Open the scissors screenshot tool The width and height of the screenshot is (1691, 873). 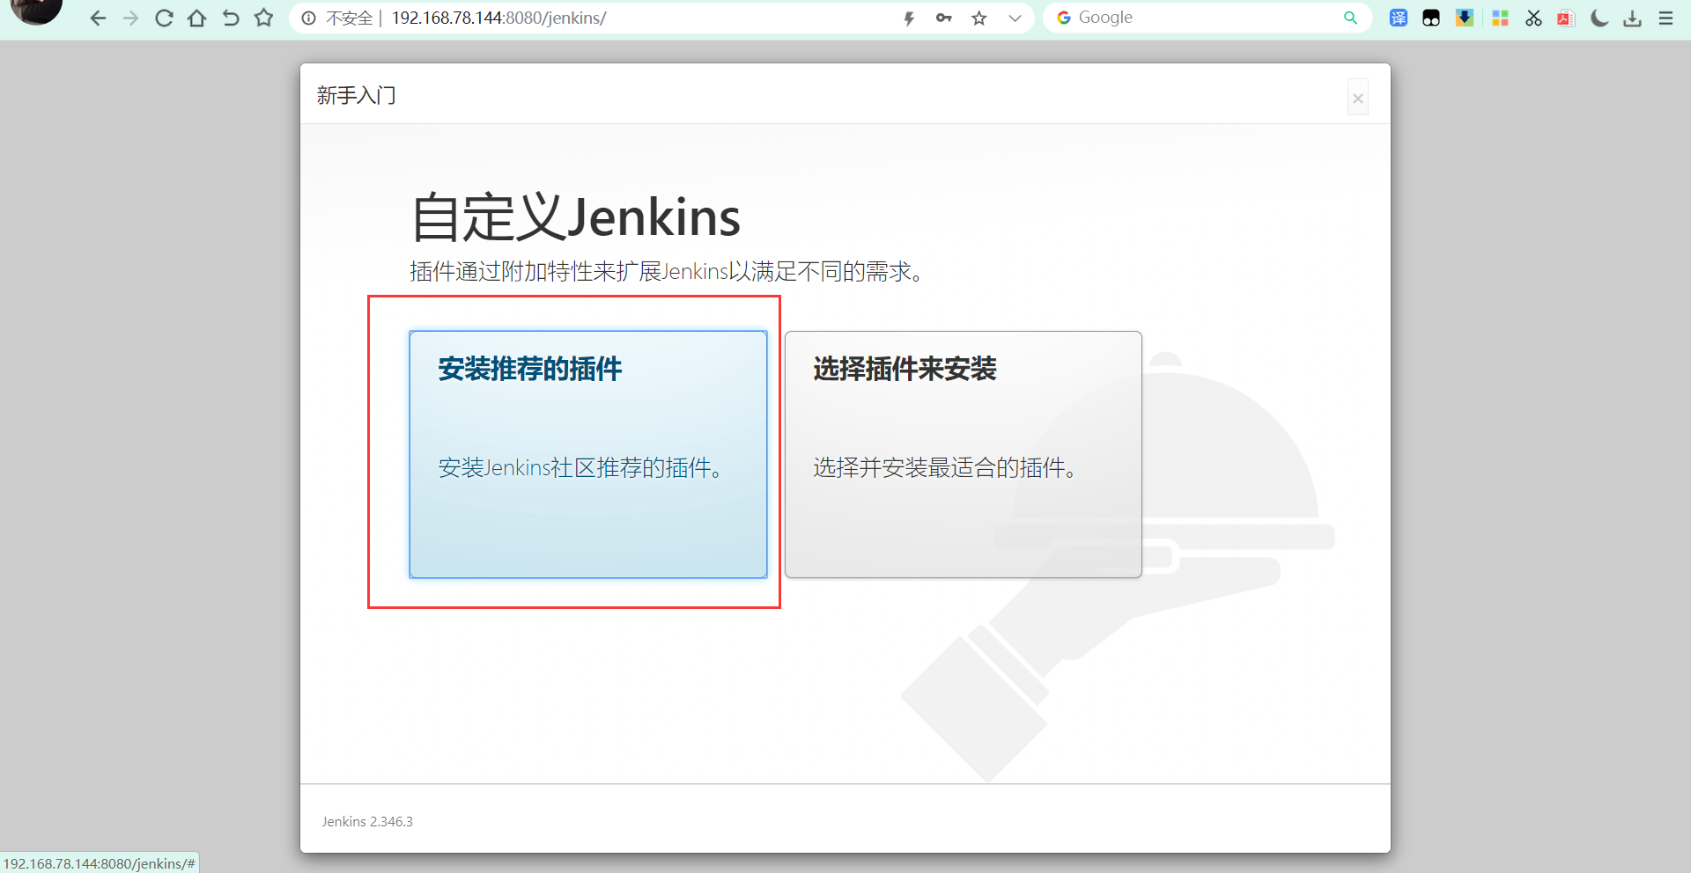pos(1533,18)
